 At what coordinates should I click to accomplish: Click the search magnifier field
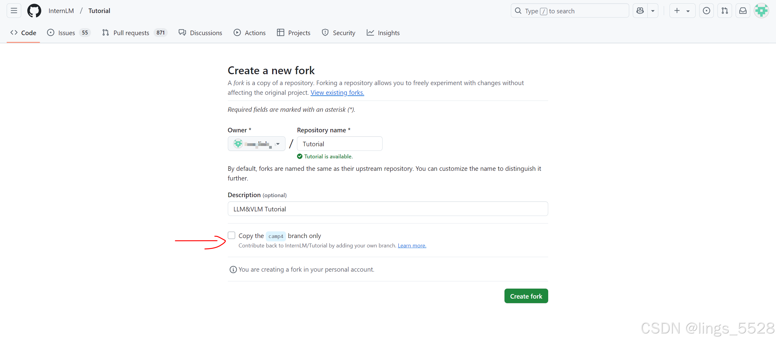coord(570,11)
